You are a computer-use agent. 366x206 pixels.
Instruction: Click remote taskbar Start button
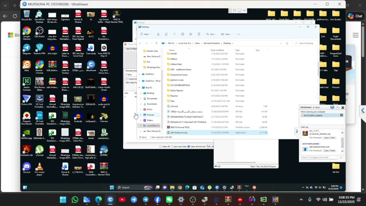tap(112, 187)
